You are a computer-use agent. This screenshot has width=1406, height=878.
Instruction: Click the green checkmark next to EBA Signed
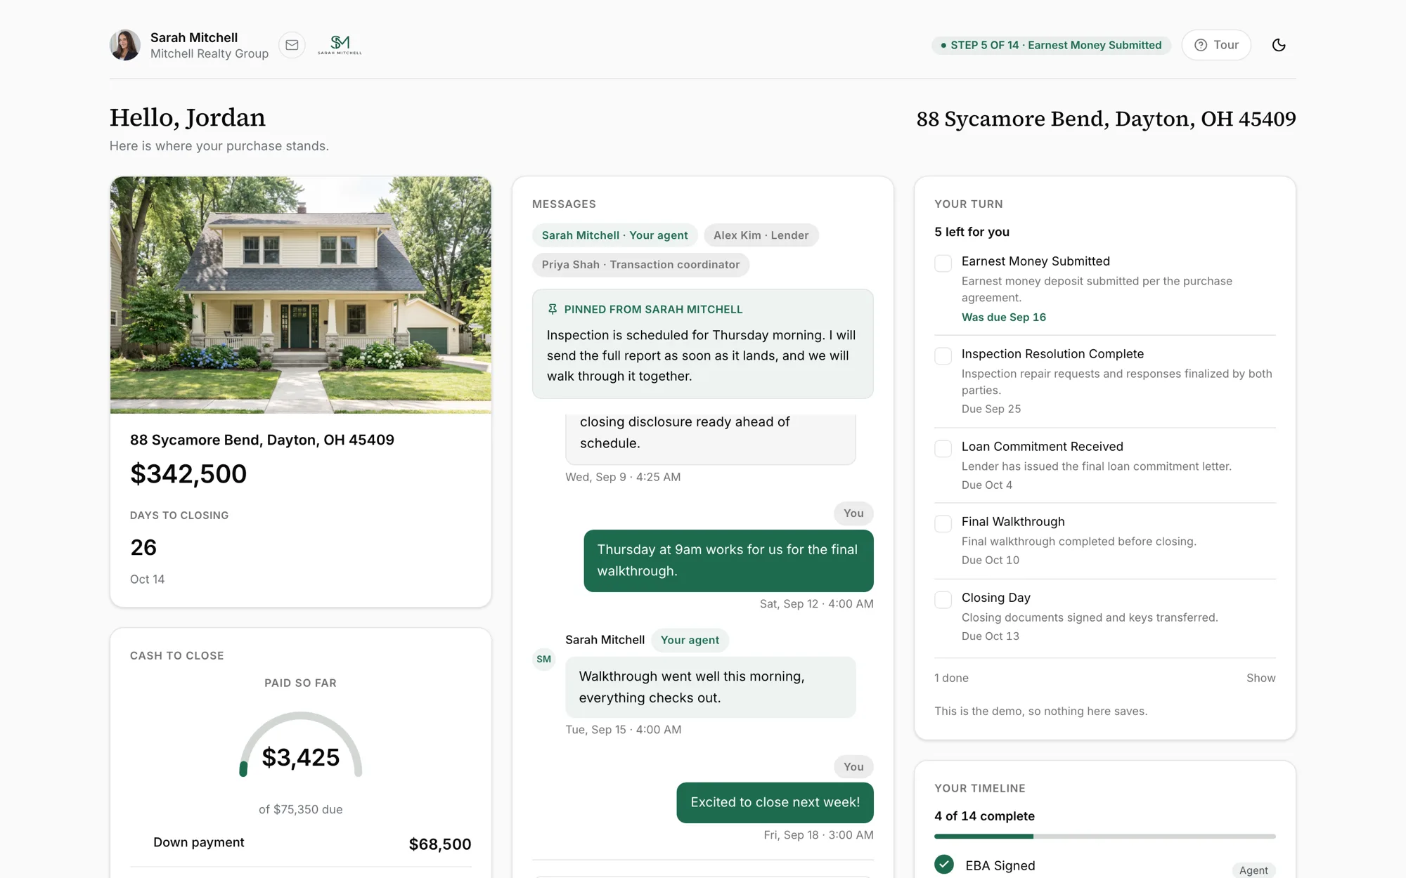point(944,865)
